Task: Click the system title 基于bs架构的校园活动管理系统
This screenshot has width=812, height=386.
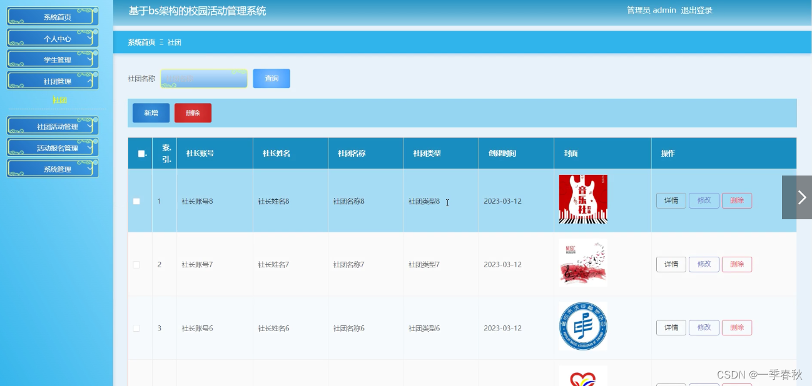Action: [197, 11]
